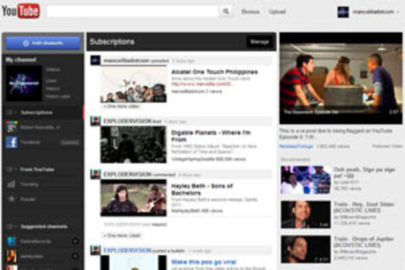This screenshot has height=270, width=405.
Task: Click Connect next to Facebook
Action: pyautogui.click(x=70, y=142)
